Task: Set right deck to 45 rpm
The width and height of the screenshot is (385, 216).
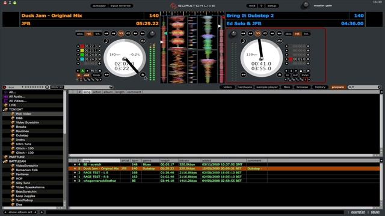Action: 265,34
